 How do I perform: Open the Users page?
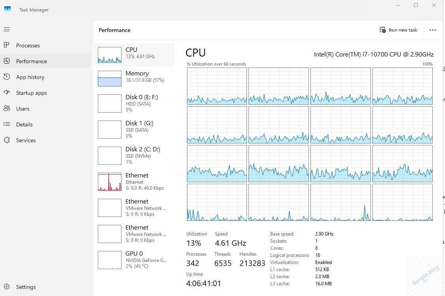click(x=23, y=109)
